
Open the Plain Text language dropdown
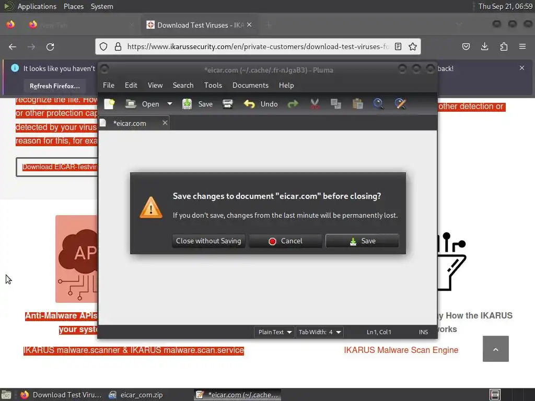[275, 332]
